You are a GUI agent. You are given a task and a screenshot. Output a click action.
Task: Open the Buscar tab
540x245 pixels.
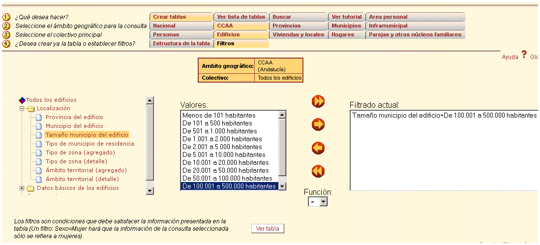298,17
